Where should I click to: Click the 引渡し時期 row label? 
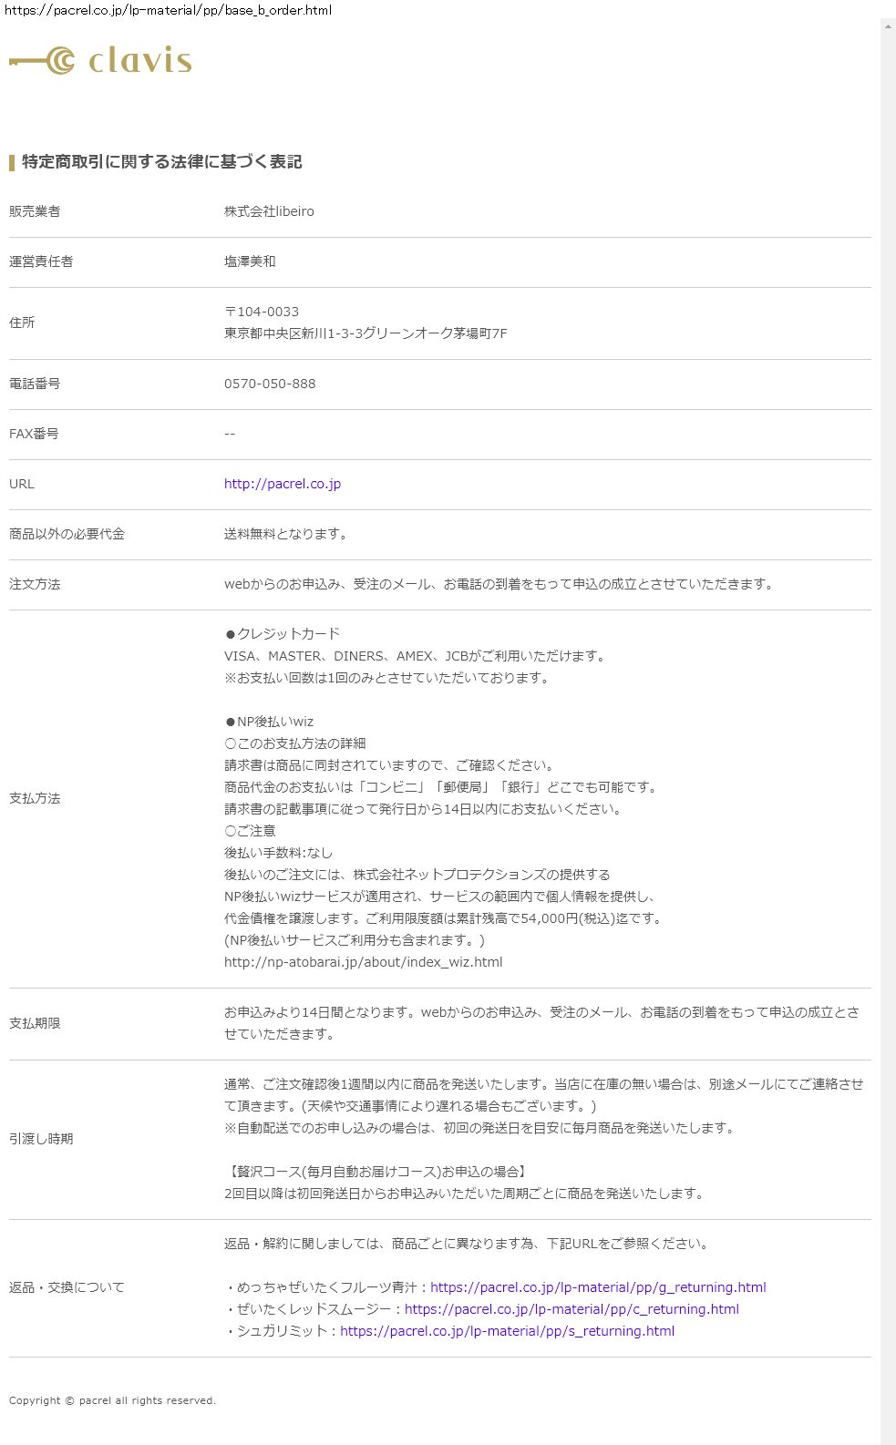41,1139
